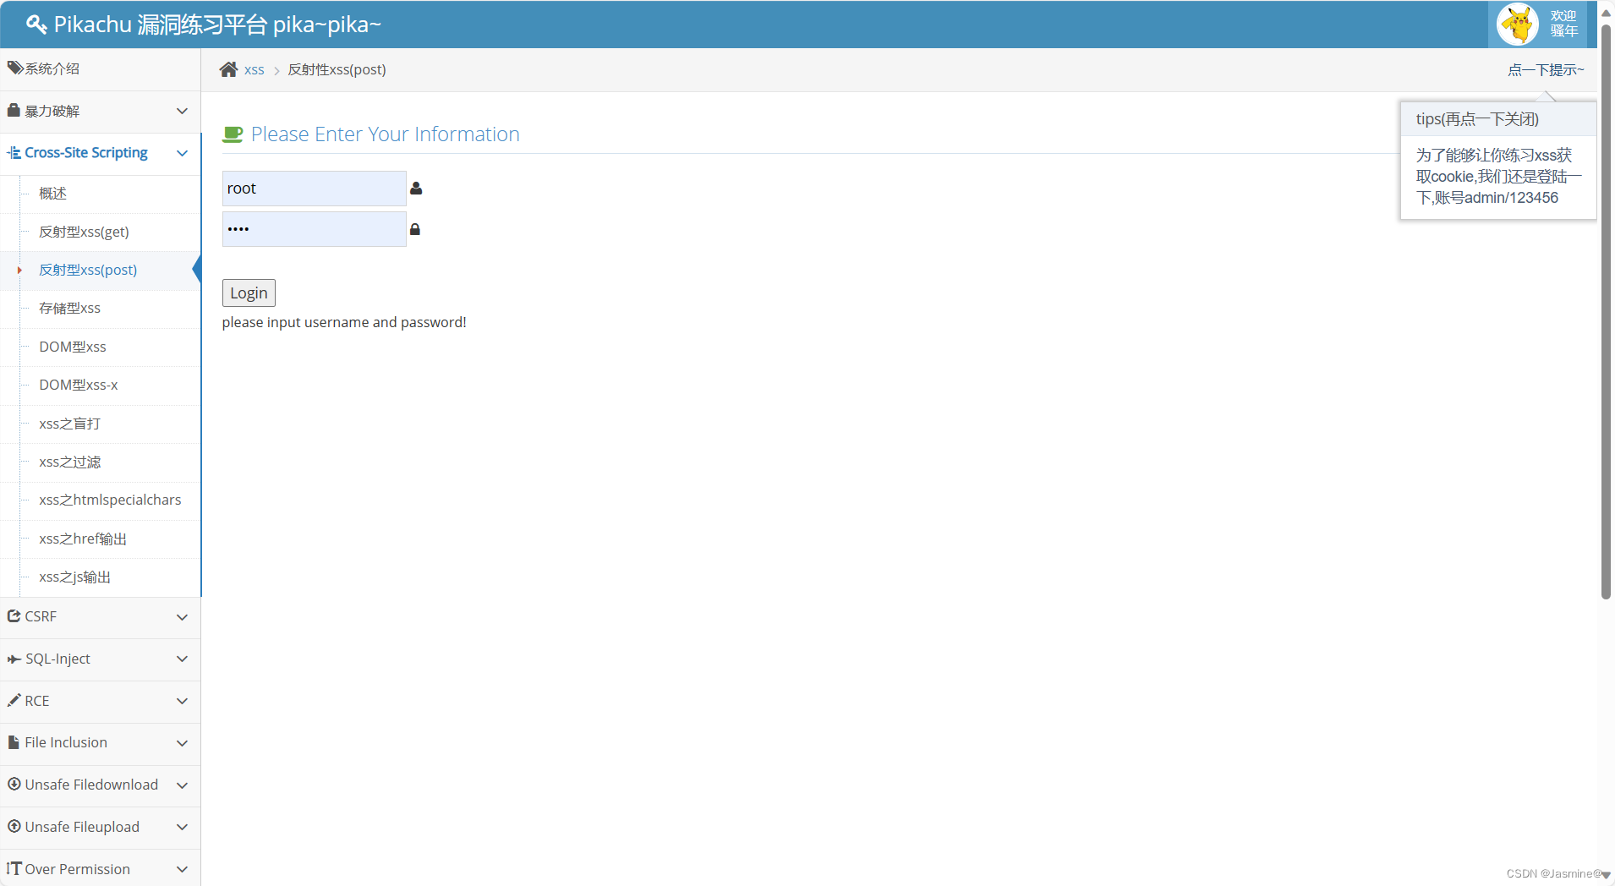Click the RCE pencil icon
Viewport: 1615px width, 886px height.
14,700
